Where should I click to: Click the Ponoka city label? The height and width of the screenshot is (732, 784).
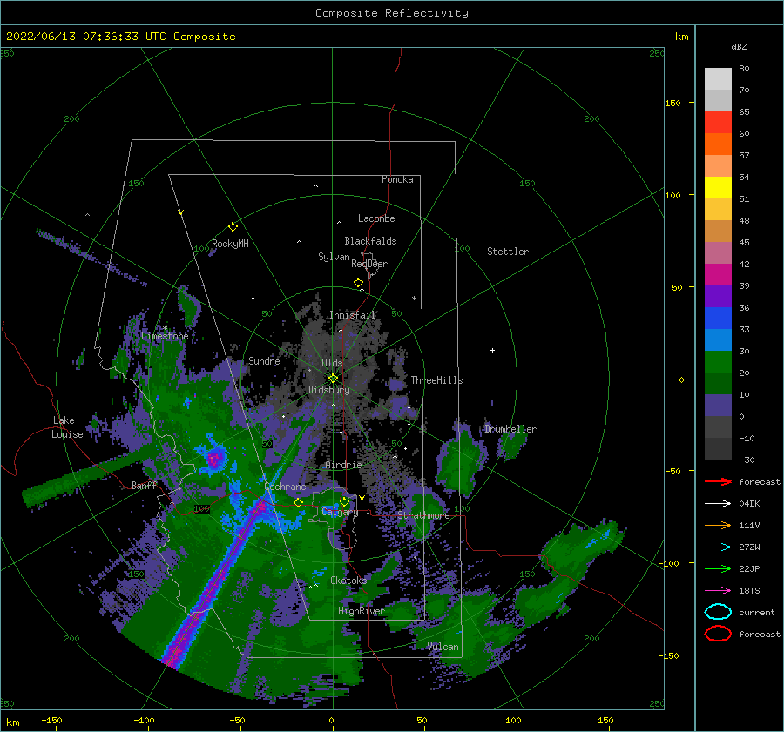click(397, 179)
